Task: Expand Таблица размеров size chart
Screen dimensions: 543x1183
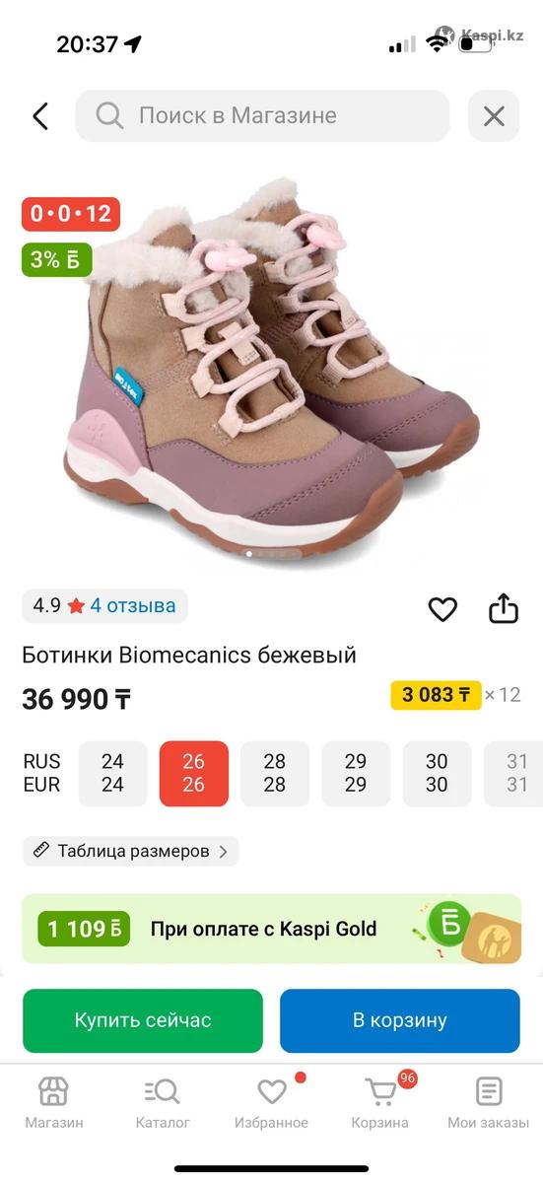Action: [x=131, y=851]
